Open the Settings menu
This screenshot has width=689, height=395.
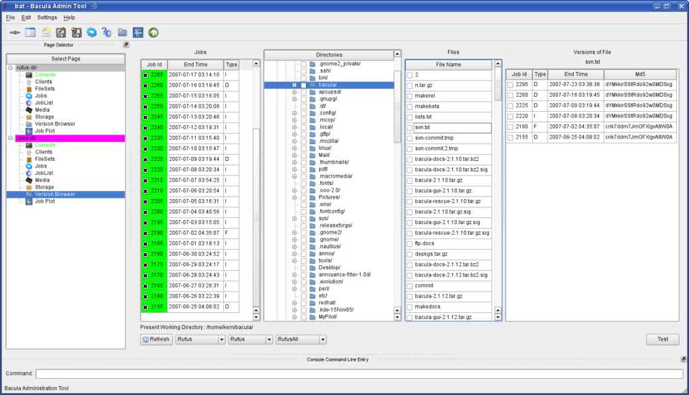tap(47, 17)
